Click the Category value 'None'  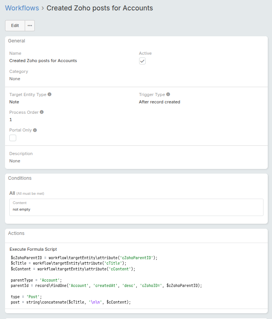click(15, 79)
